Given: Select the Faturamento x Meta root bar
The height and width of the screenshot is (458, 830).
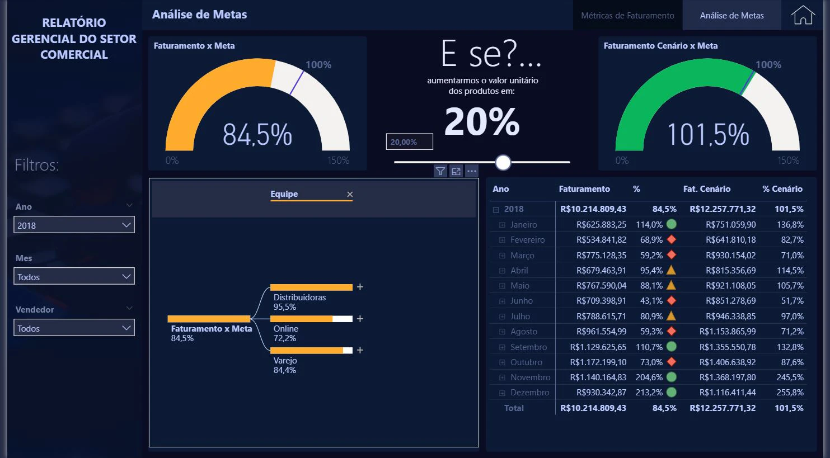Looking at the screenshot, I should click(x=209, y=319).
